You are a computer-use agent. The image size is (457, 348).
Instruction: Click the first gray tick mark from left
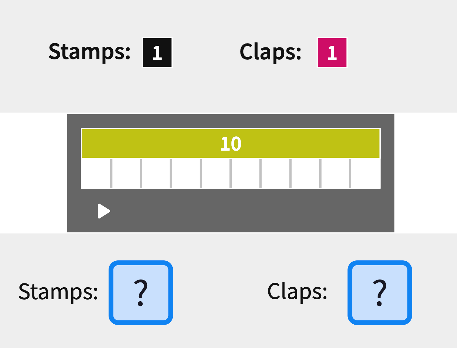point(111,173)
